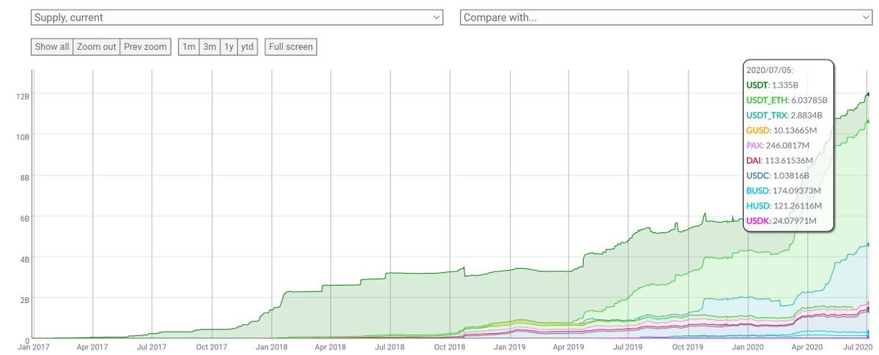
Task: Open chart in Full screen
Action: click(291, 47)
